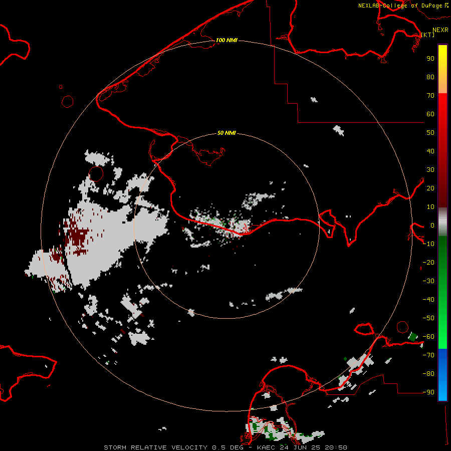451x451 pixels.
Task: Select the '-60' value on velocity scale
Action: click(x=428, y=337)
